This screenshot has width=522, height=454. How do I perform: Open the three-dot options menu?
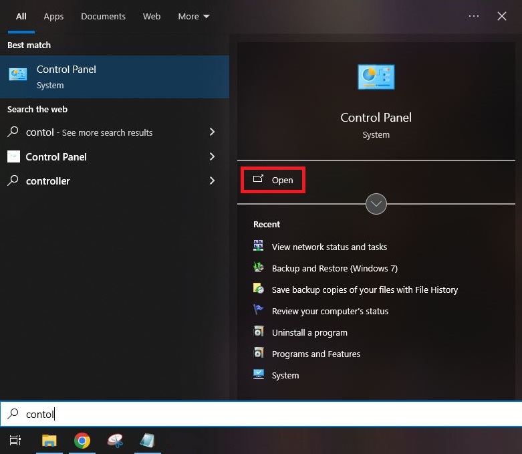pyautogui.click(x=473, y=16)
